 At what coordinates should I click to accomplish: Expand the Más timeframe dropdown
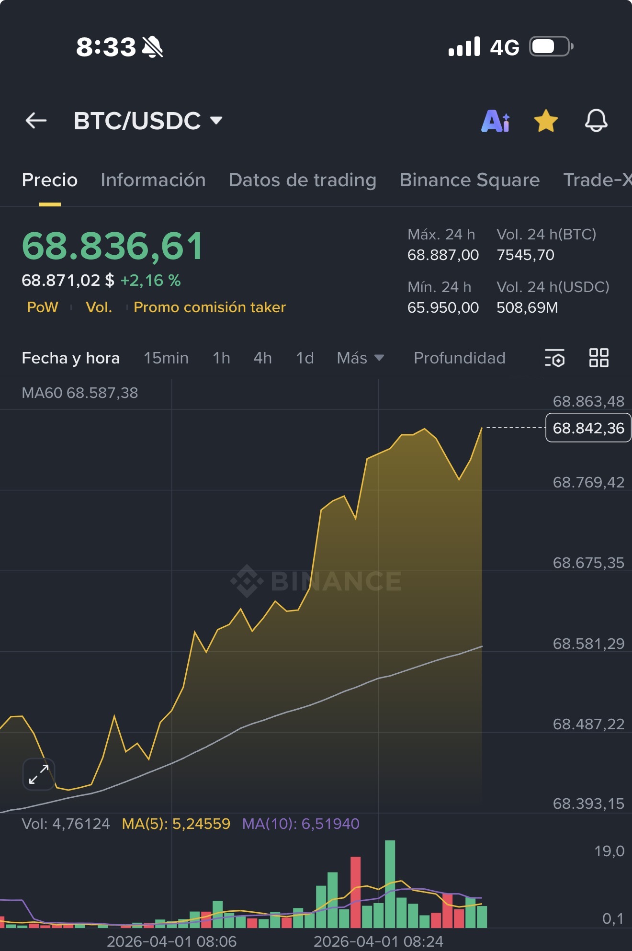tap(361, 358)
